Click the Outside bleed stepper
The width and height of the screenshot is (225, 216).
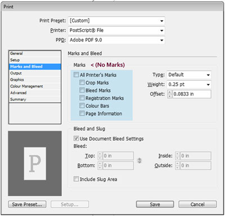(x=177, y=166)
